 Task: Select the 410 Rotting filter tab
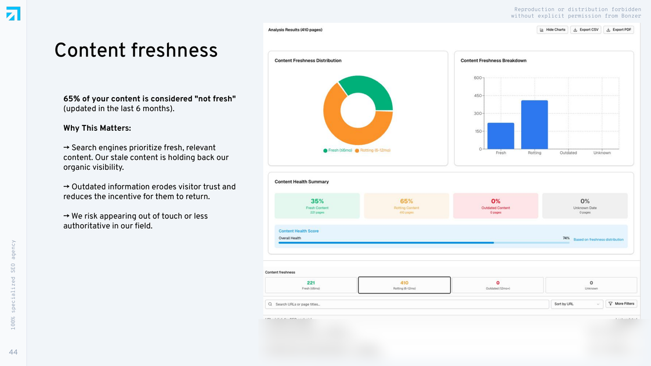pos(404,285)
